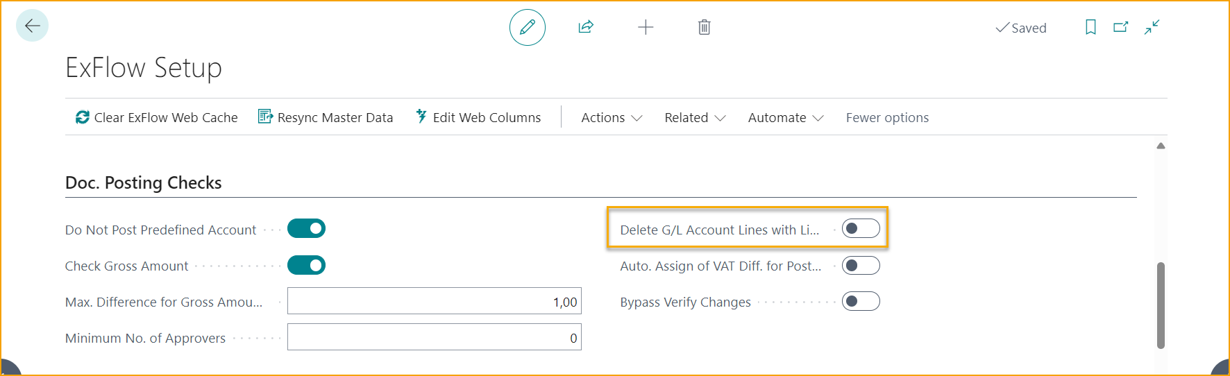Screen dimensions: 1230x376
Task: Click the trash delete icon
Action: (704, 27)
